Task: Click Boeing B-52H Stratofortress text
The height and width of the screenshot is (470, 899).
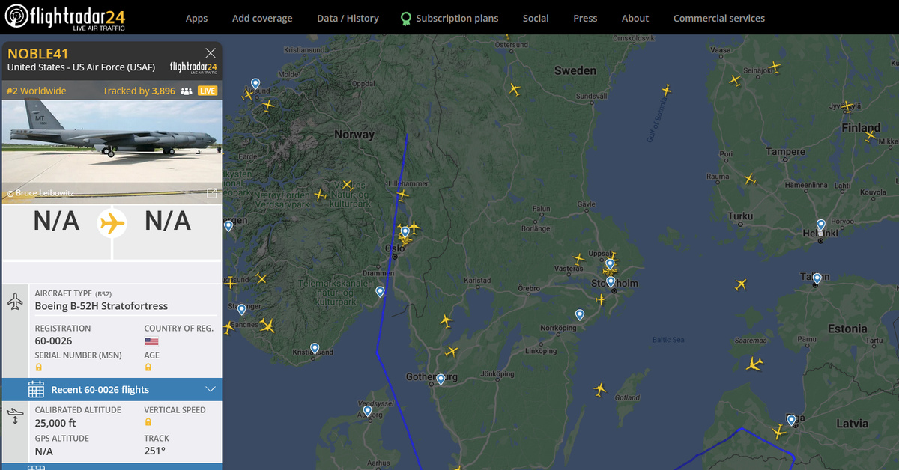Action: tap(101, 306)
